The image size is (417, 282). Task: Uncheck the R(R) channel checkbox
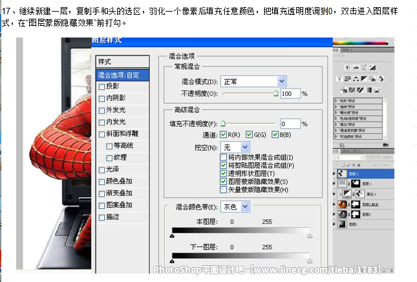[x=223, y=135]
